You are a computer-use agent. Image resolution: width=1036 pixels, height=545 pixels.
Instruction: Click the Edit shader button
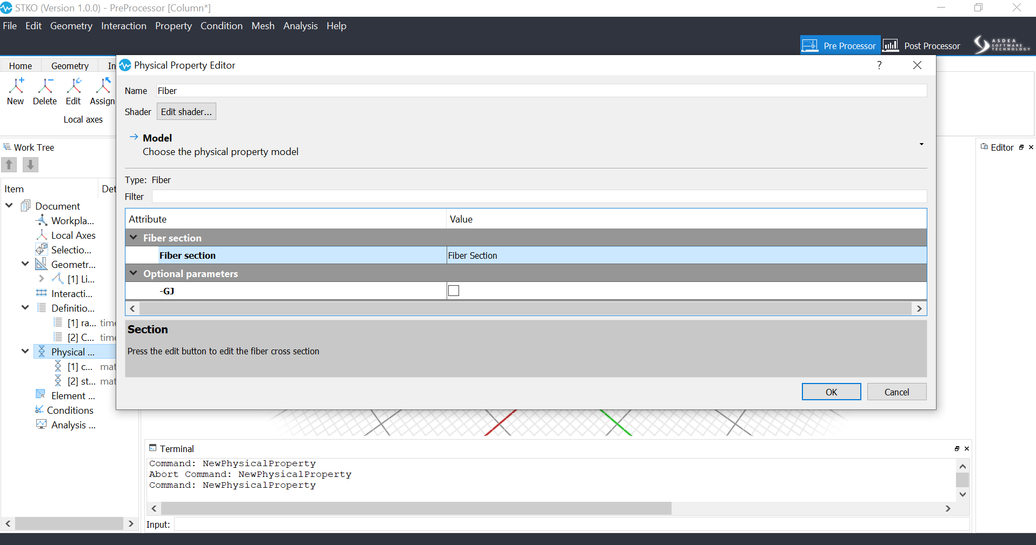coord(187,112)
